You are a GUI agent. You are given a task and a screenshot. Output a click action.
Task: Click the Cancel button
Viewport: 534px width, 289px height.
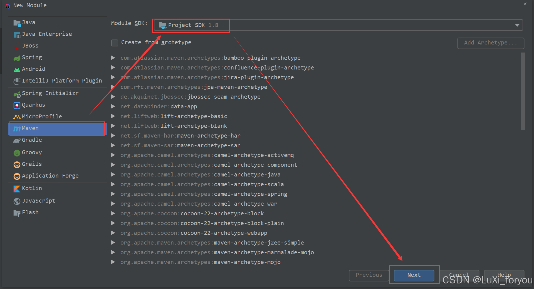click(x=459, y=275)
